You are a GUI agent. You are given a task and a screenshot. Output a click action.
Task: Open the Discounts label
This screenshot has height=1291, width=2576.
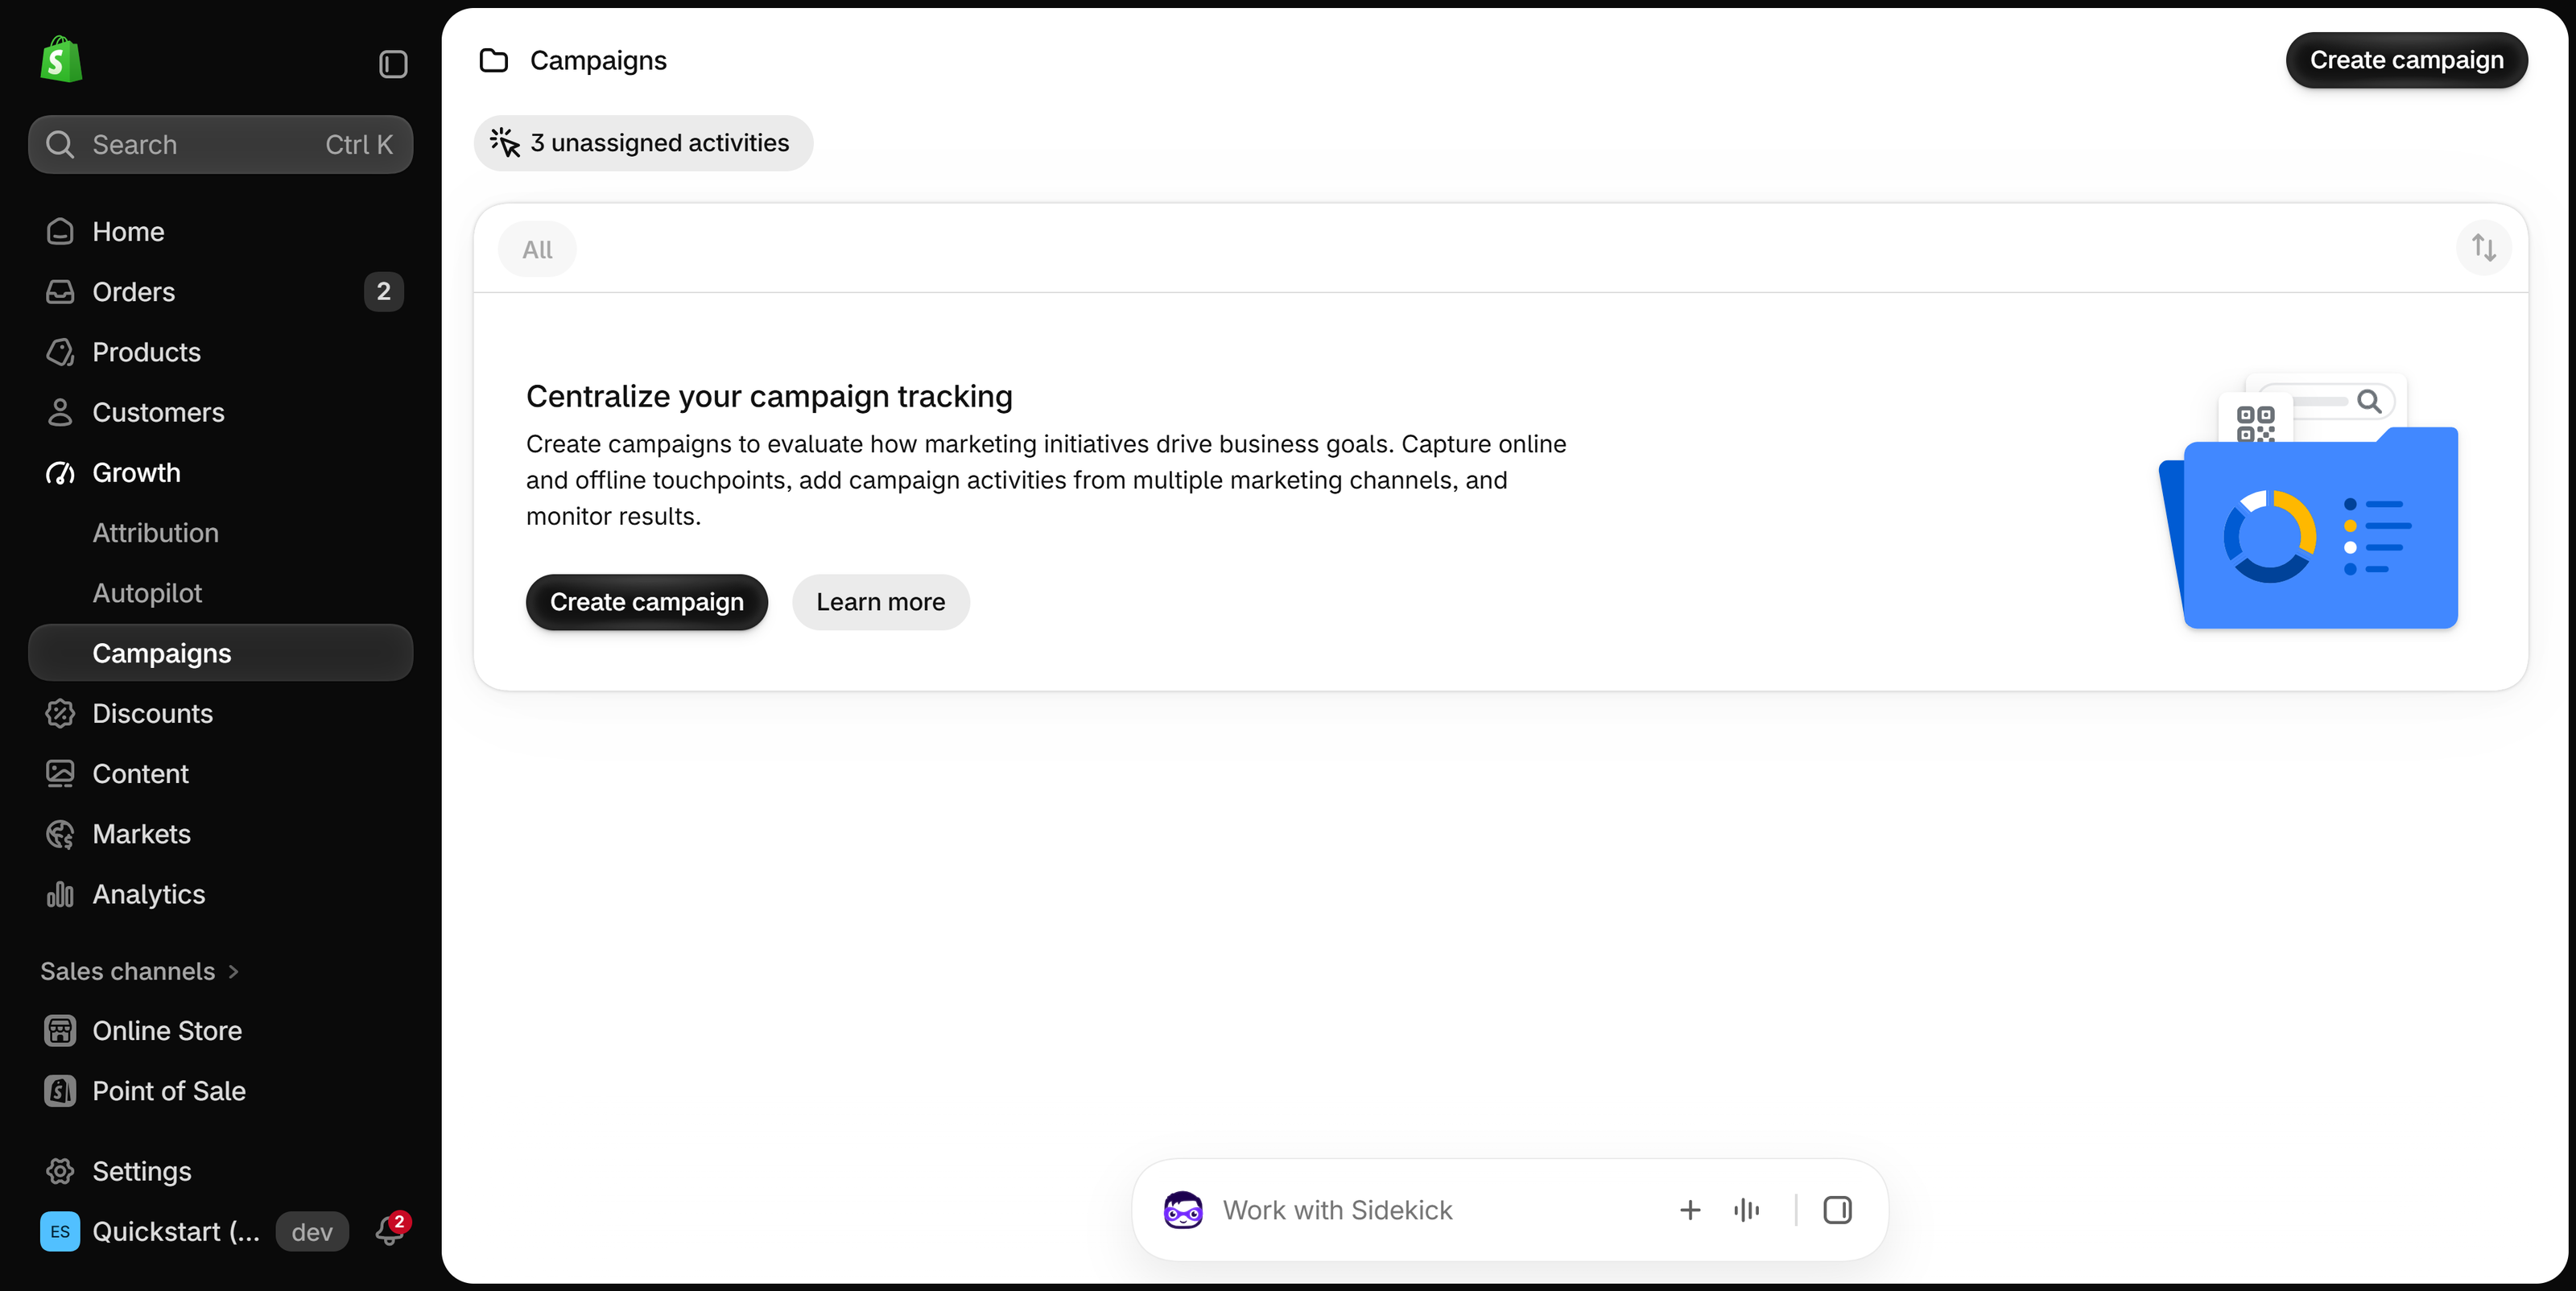pyautogui.click(x=152, y=714)
